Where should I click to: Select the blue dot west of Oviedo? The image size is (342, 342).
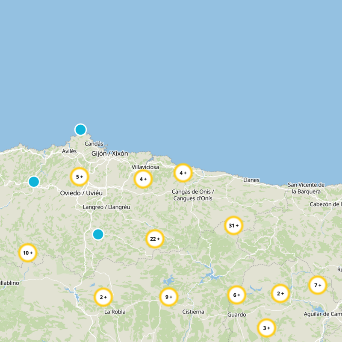tap(33, 182)
